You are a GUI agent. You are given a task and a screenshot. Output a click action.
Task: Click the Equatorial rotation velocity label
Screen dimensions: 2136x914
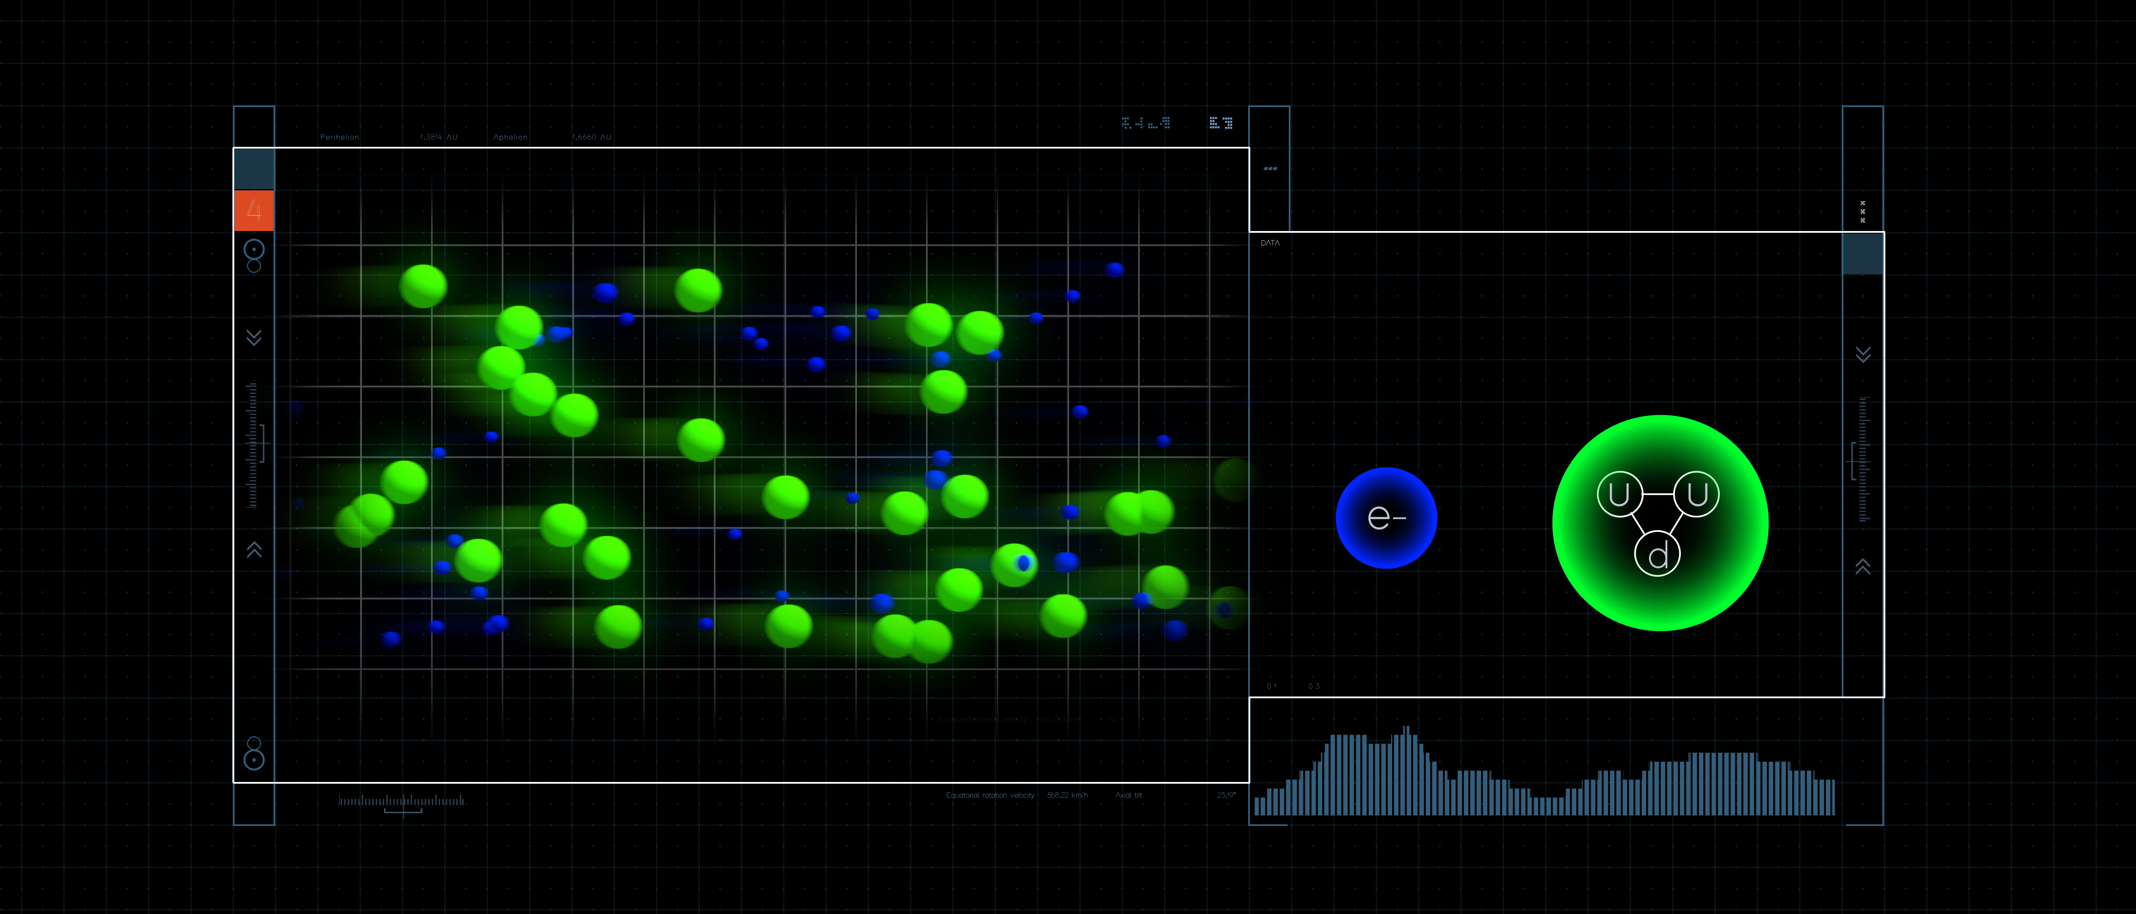click(x=990, y=795)
